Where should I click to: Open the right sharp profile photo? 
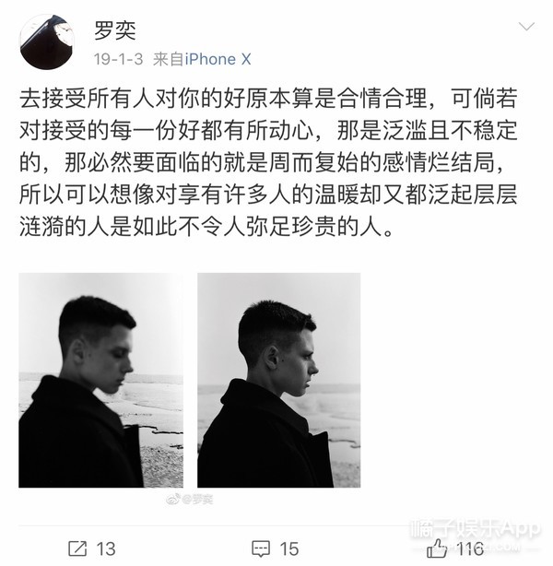278,380
